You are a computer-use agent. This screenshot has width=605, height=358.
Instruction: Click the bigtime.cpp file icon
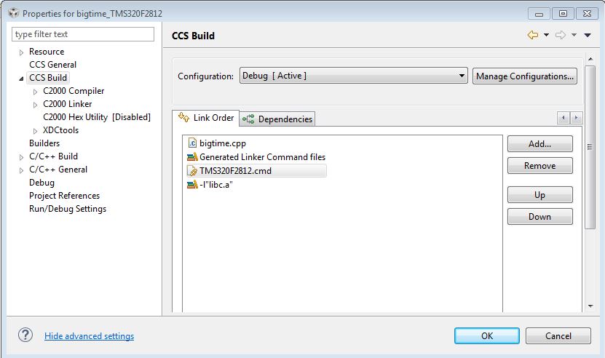point(193,143)
